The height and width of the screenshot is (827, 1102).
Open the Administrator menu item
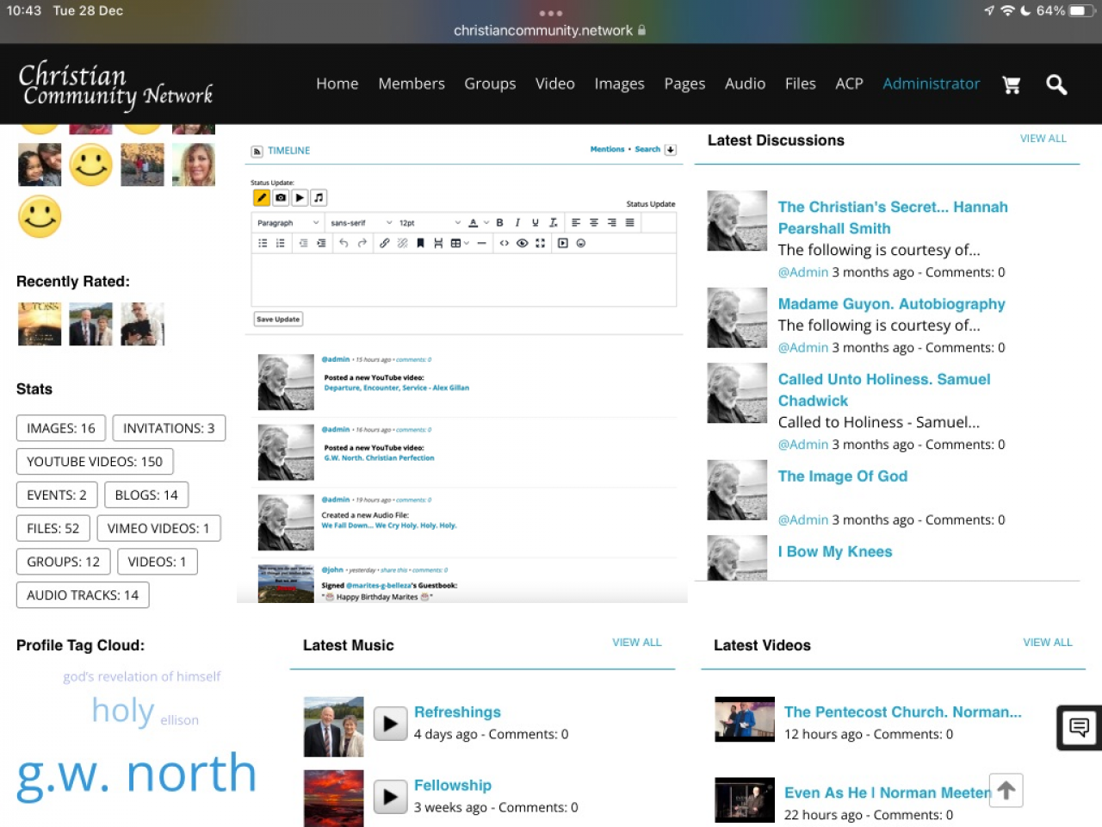(x=931, y=84)
